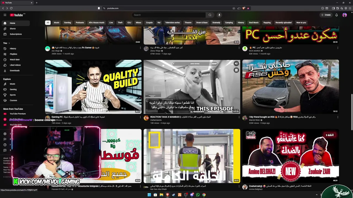Click the browser back arrow
353x198 pixels.
3,8
